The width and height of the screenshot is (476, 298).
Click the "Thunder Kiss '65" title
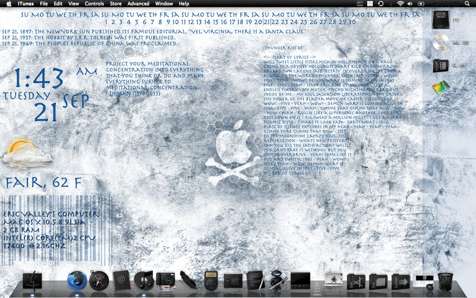283,48
